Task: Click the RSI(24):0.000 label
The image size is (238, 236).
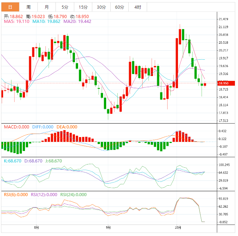Action: click(74, 195)
